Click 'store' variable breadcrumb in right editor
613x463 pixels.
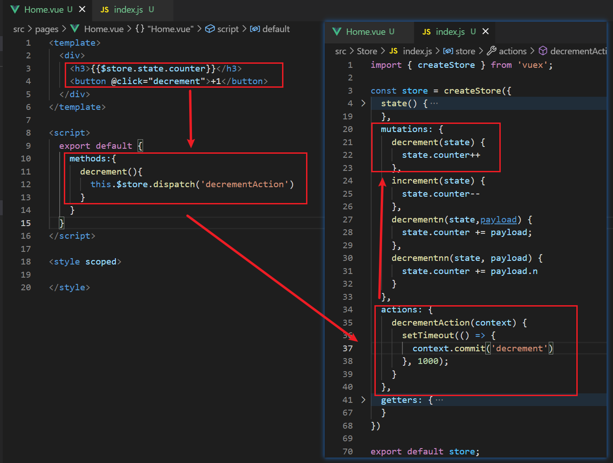[465, 51]
